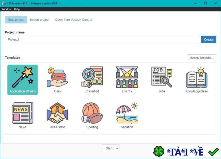Open the Open from Version Control tab
The width and height of the screenshot is (221, 159).
coord(73,20)
